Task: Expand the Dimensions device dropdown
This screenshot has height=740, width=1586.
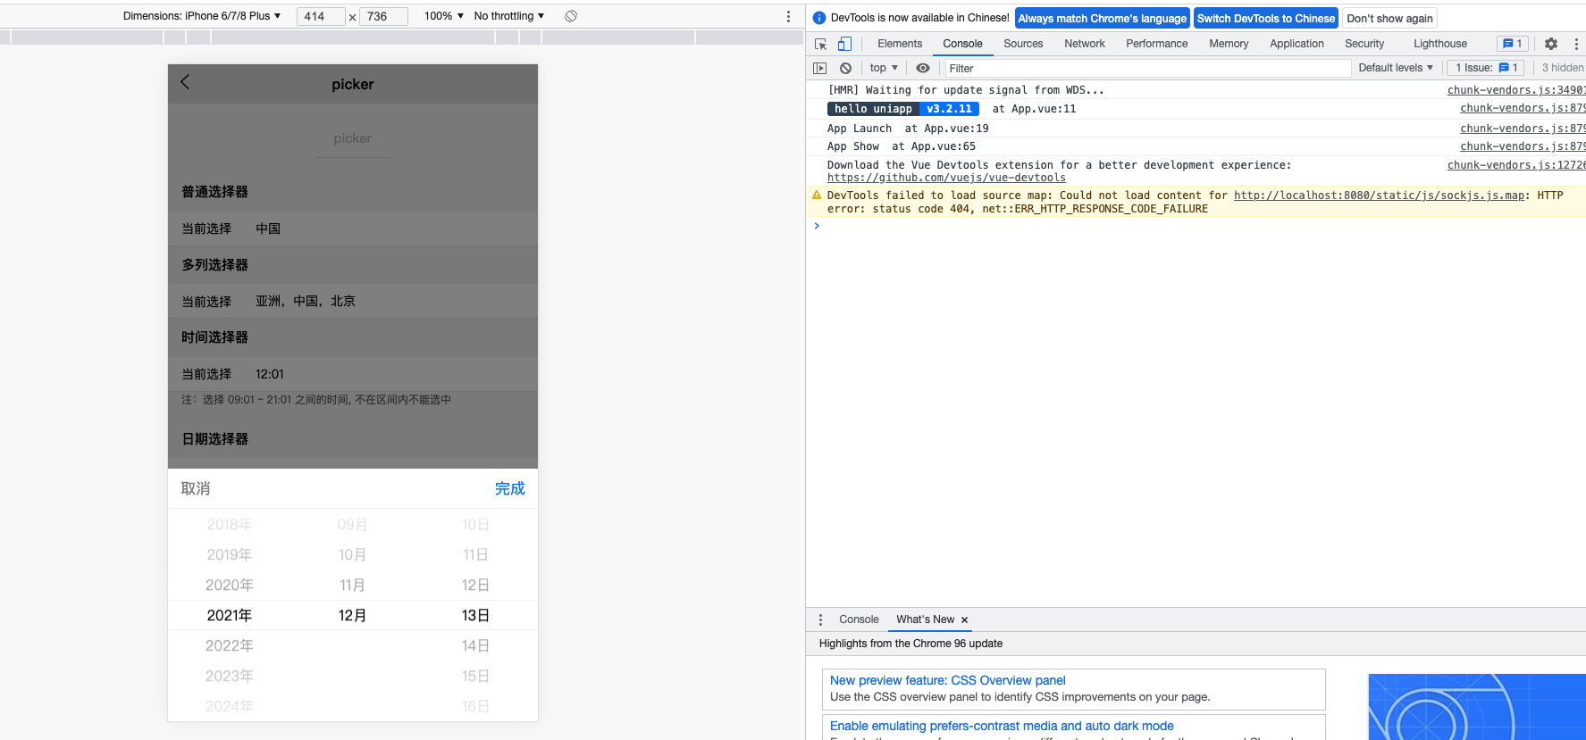Action: (x=202, y=16)
